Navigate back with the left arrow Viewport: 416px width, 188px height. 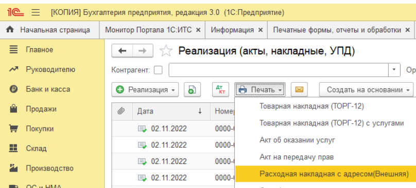122,50
